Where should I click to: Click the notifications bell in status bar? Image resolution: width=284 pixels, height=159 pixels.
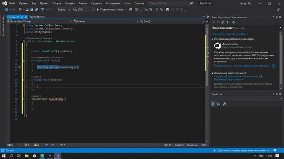tap(275, 150)
